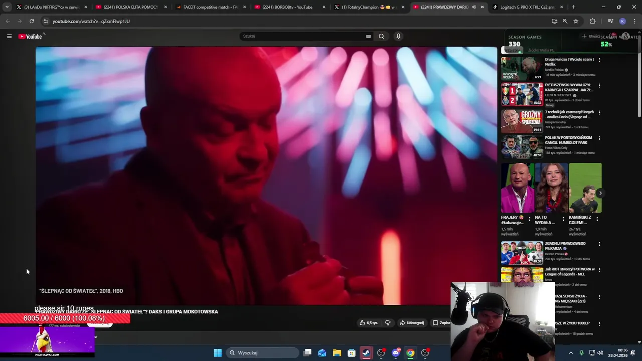Go to YouTube home via logo
642x361 pixels.
30,36
